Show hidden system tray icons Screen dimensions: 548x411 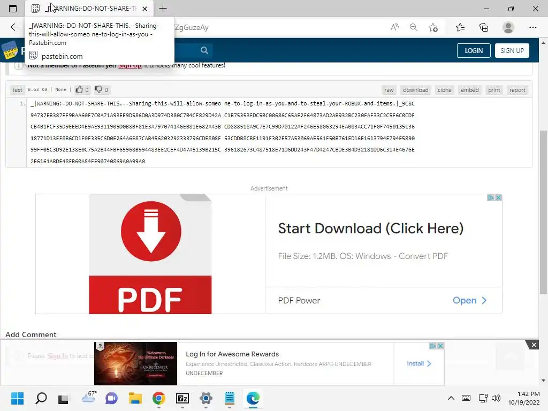point(451,398)
